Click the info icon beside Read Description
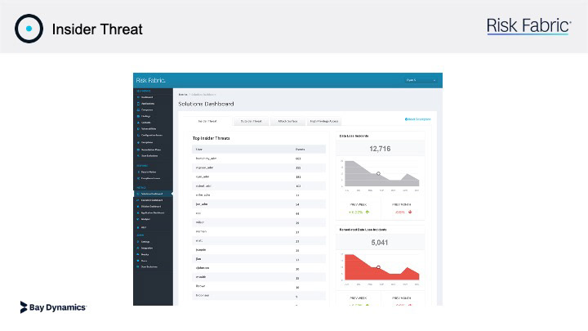The width and height of the screenshot is (588, 331). (x=406, y=119)
